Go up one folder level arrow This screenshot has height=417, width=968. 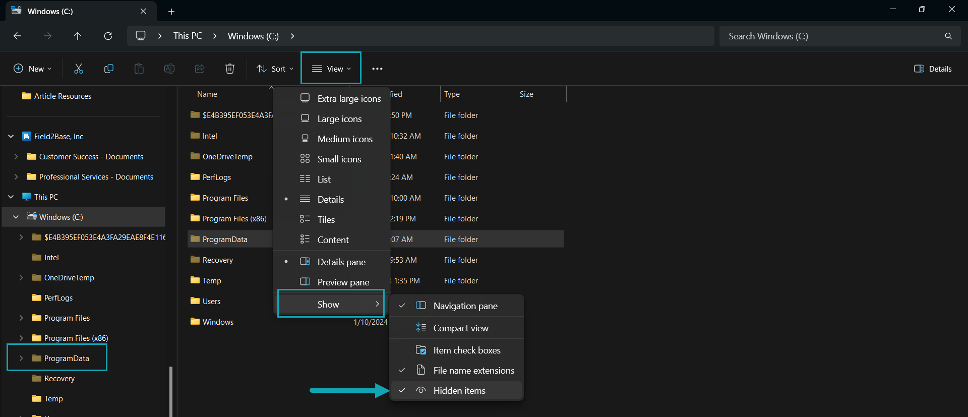coord(78,36)
